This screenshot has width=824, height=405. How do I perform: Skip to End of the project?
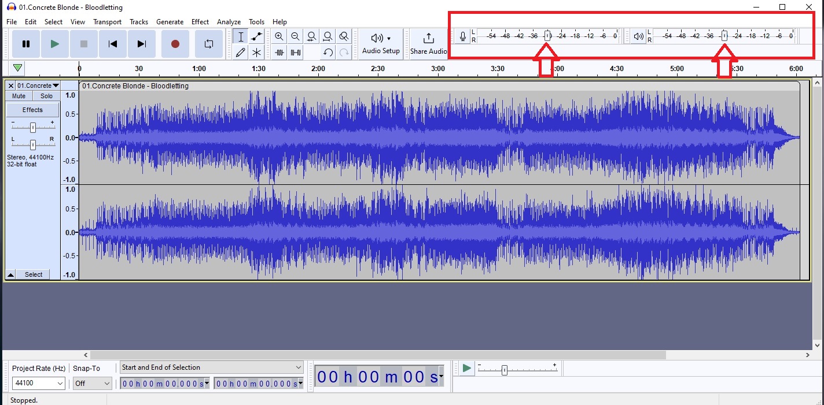pos(141,44)
